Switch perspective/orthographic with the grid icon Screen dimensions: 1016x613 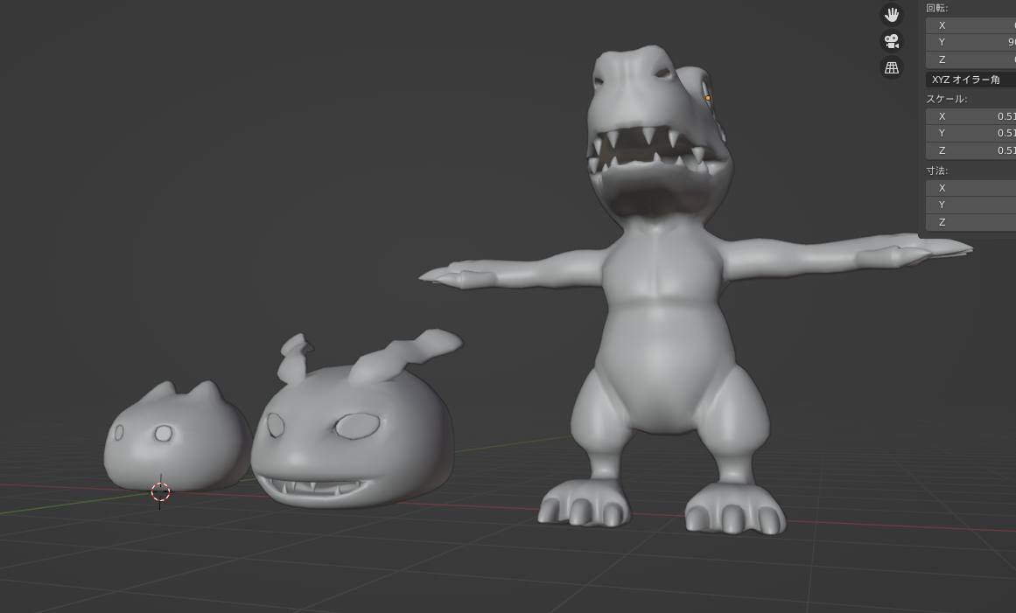click(891, 67)
